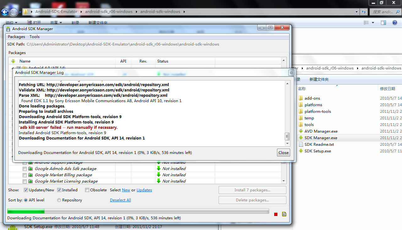Open the address bar history dropdown arrow
The height and width of the screenshot is (230, 402).
click(x=356, y=12)
